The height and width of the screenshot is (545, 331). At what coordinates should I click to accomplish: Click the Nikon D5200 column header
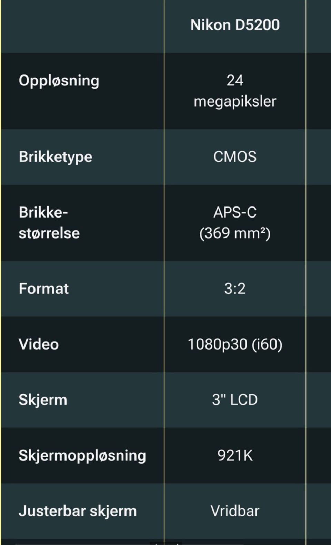[x=235, y=25]
